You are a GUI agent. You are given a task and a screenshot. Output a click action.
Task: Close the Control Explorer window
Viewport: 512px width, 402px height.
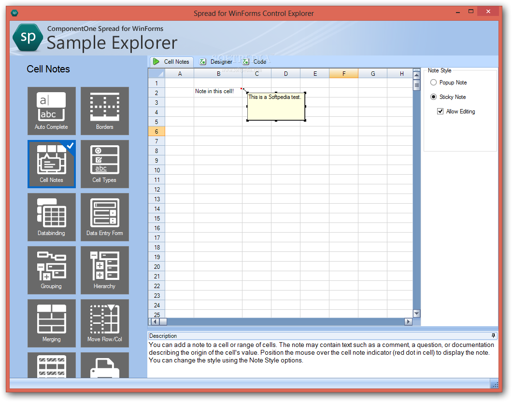click(x=488, y=12)
